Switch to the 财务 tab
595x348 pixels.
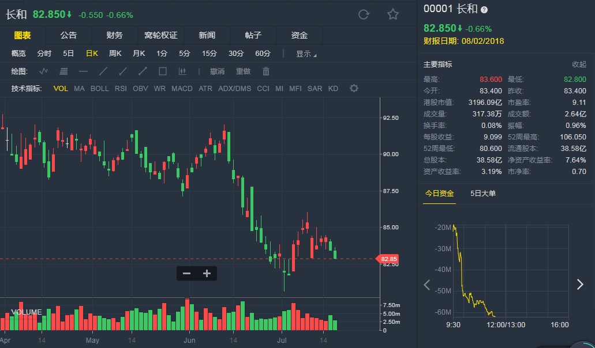[x=114, y=36]
